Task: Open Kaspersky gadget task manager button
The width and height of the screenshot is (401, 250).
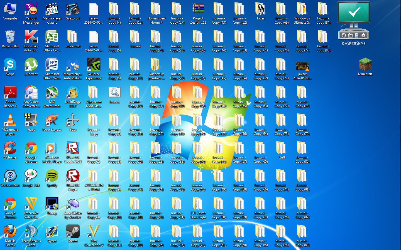Action: click(350, 35)
